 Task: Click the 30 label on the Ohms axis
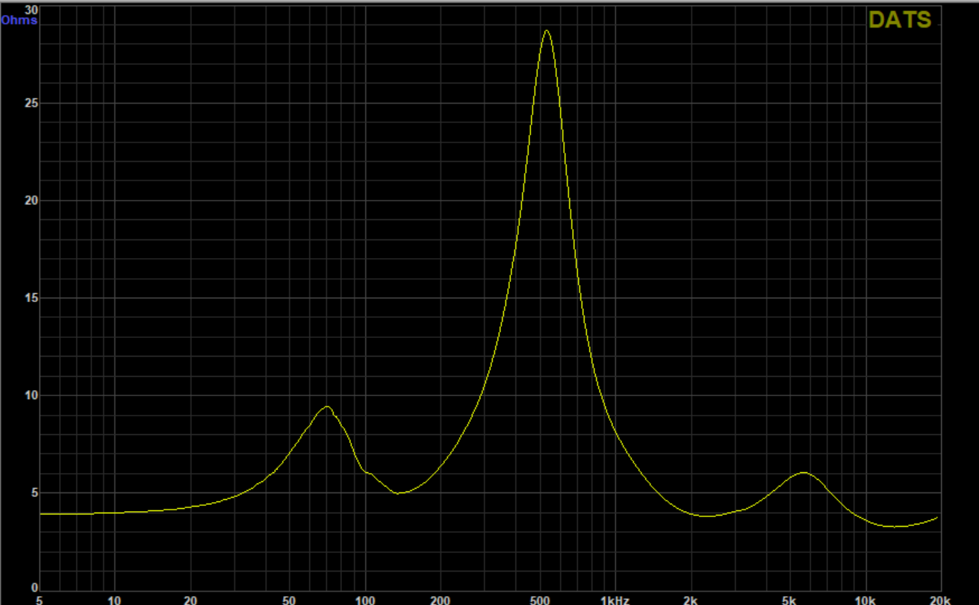(x=30, y=10)
